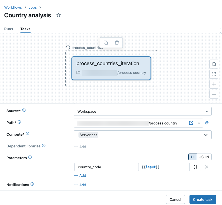Fit the graph to view with the fullscreen icon
This screenshot has width=222, height=205.
pos(214,74)
